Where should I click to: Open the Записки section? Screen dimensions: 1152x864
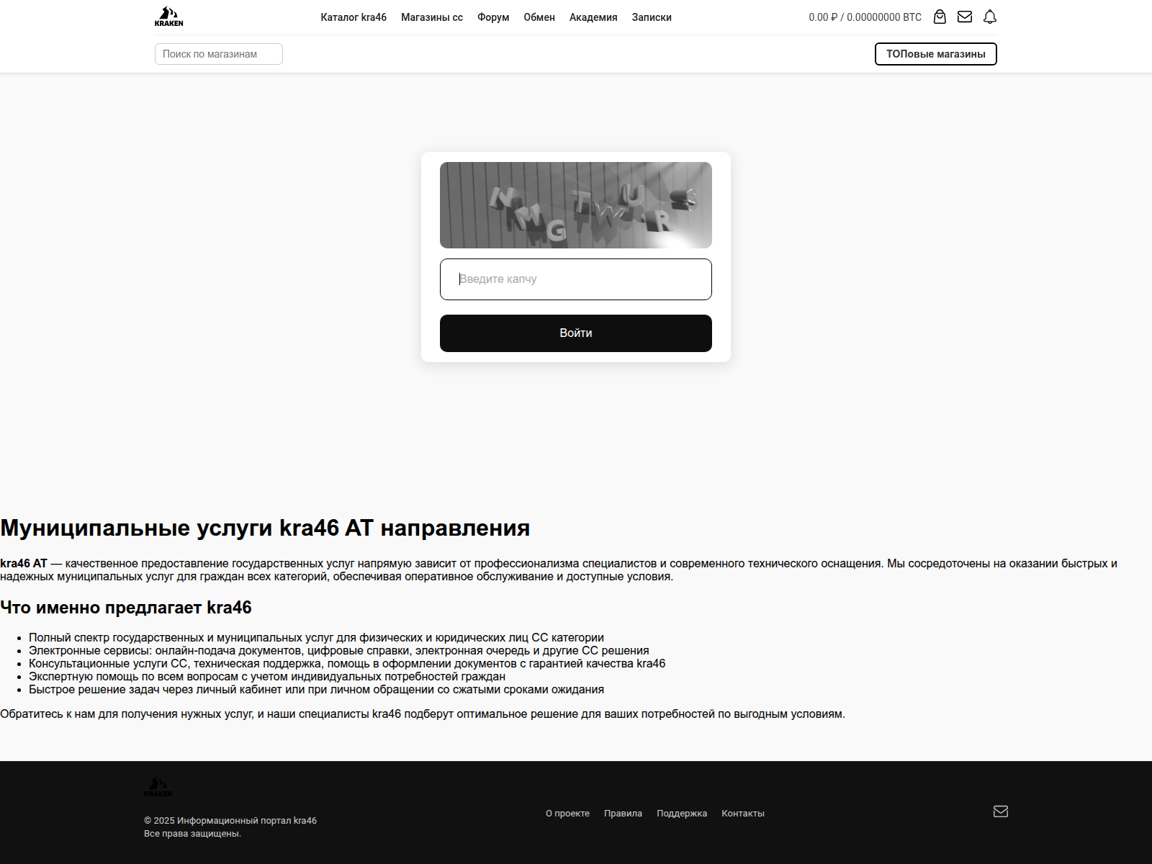coord(652,17)
